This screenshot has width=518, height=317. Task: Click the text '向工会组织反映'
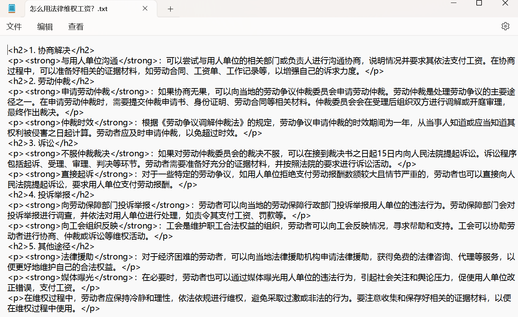pyautogui.click(x=90, y=226)
